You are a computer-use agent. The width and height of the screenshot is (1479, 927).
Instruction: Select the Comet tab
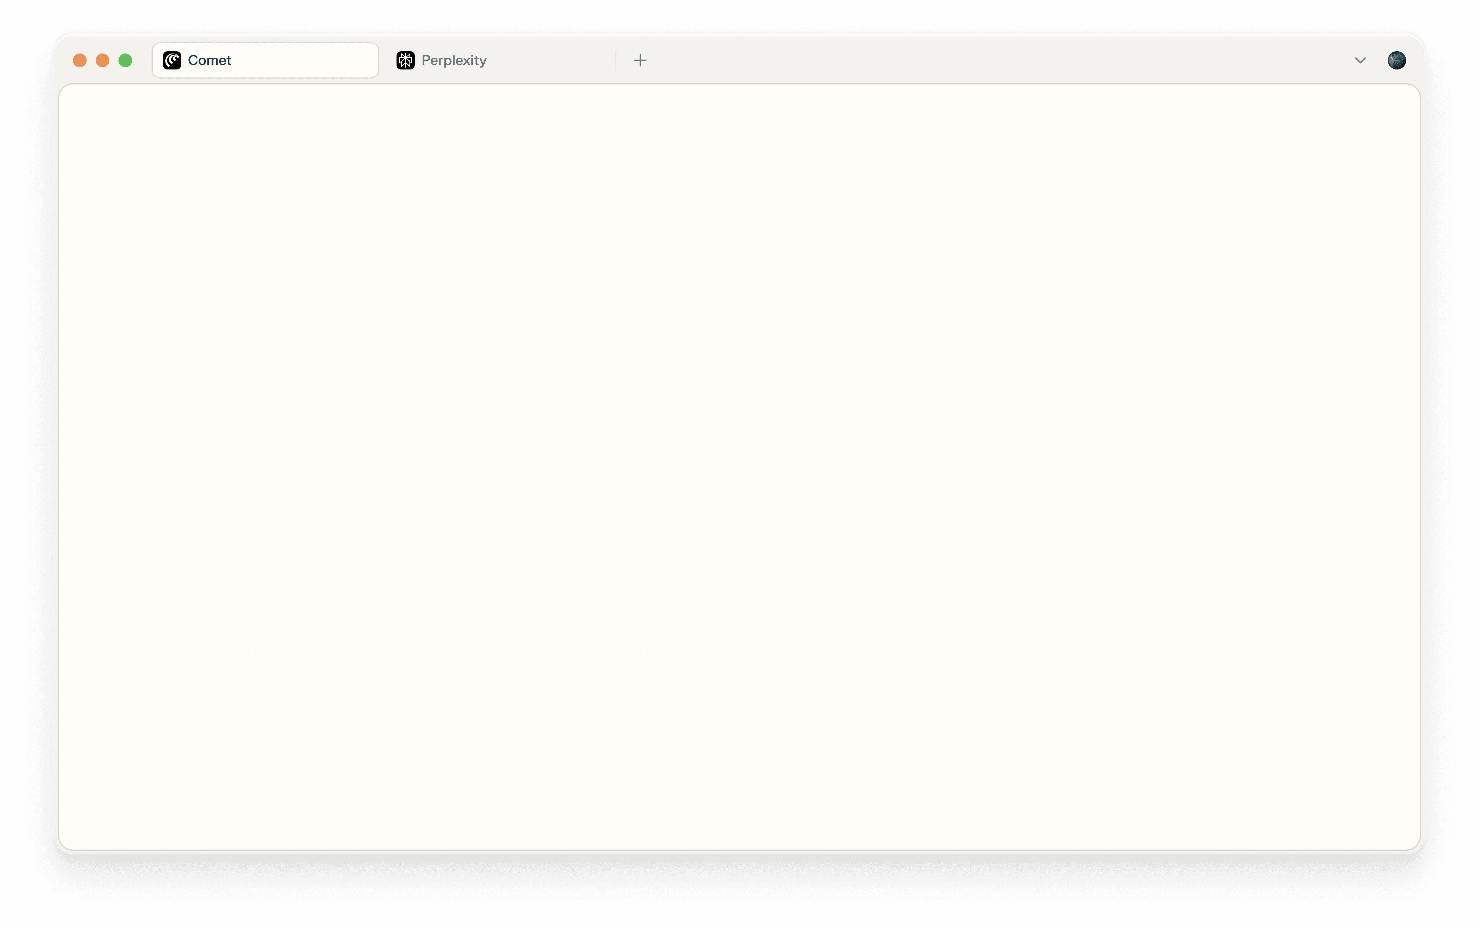tap(265, 60)
